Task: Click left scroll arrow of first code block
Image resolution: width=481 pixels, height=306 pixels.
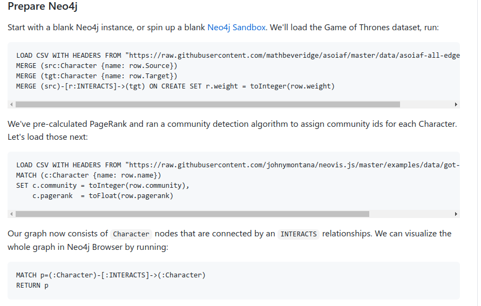Action: tap(11, 105)
